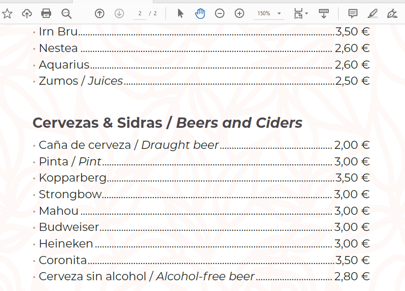The height and width of the screenshot is (291, 405).
Task: Click the 'Coronita' item text
Action: (63, 260)
